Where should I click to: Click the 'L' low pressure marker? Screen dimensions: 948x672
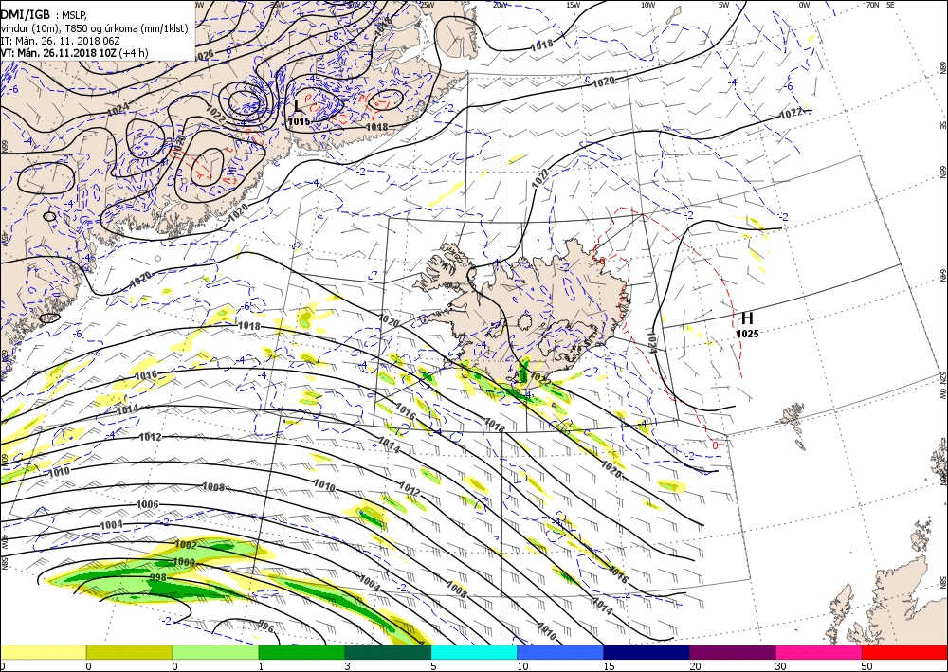[298, 107]
